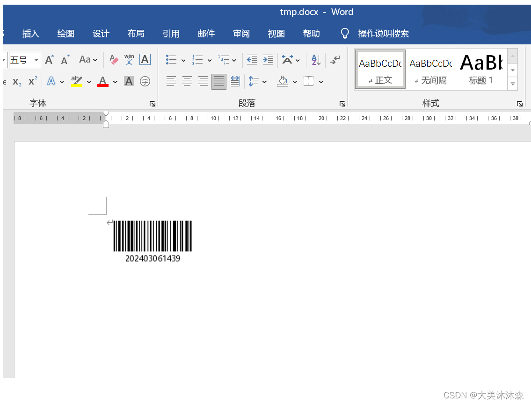Switch to the 布局 (Layout) tab

coord(136,34)
